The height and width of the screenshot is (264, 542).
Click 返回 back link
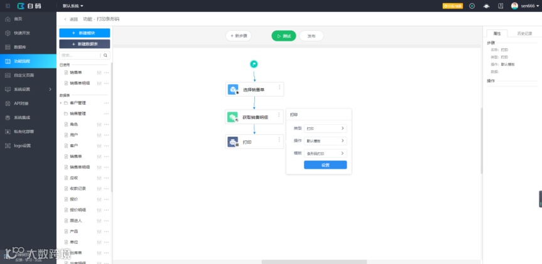point(71,19)
